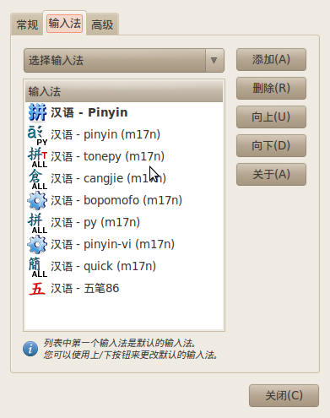Click the 删除(R) button
The width and height of the screenshot is (330, 418).
[x=271, y=88]
